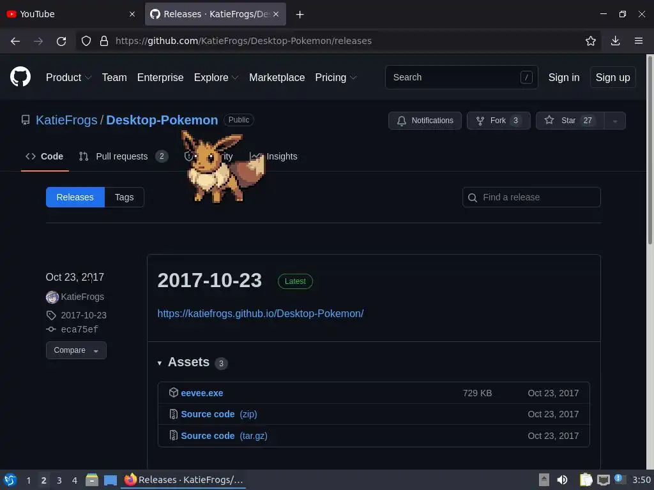The image size is (654, 490).
Task: Click the KatieFrogs avatar image
Action: [x=52, y=297]
